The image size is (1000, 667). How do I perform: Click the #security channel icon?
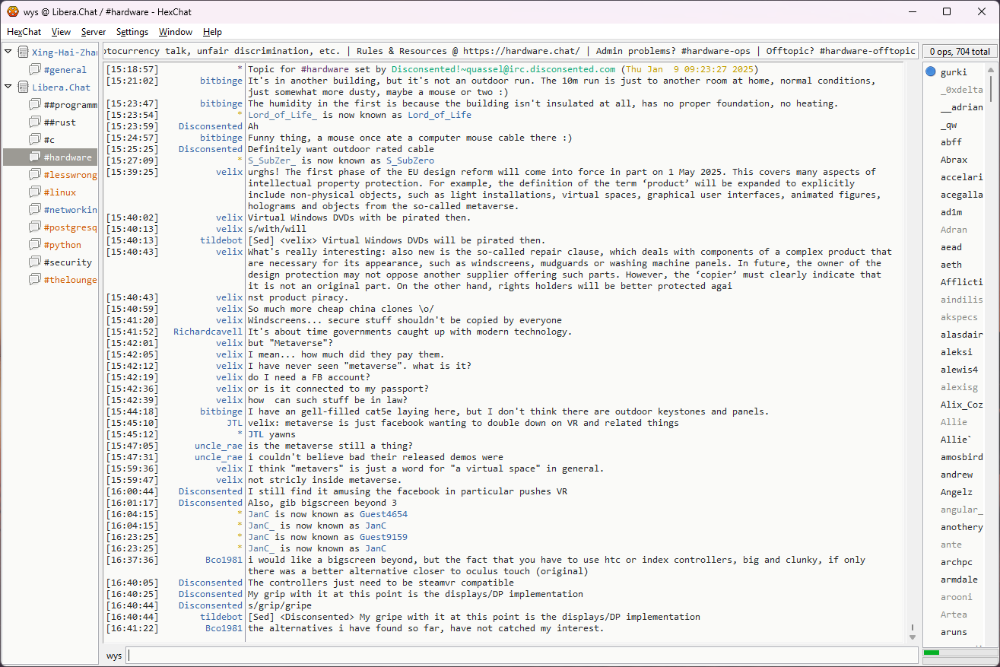click(x=34, y=262)
